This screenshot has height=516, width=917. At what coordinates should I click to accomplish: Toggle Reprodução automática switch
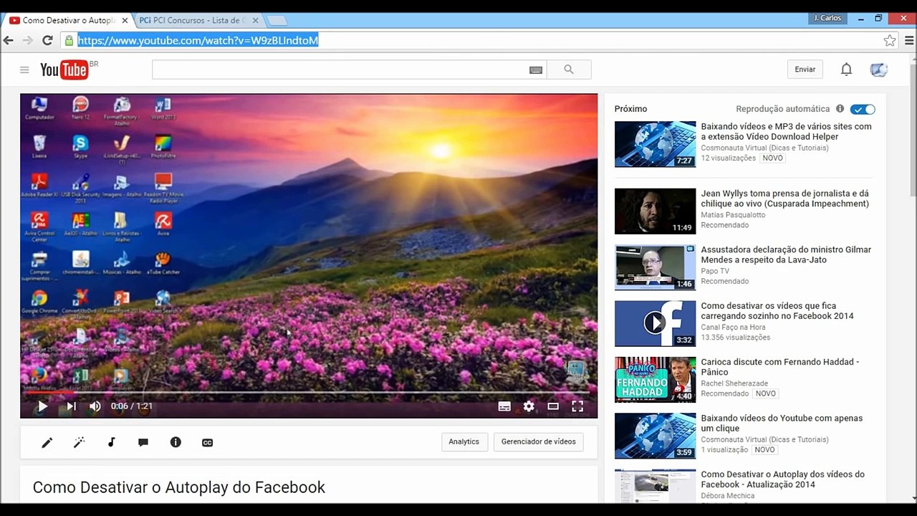coord(863,109)
